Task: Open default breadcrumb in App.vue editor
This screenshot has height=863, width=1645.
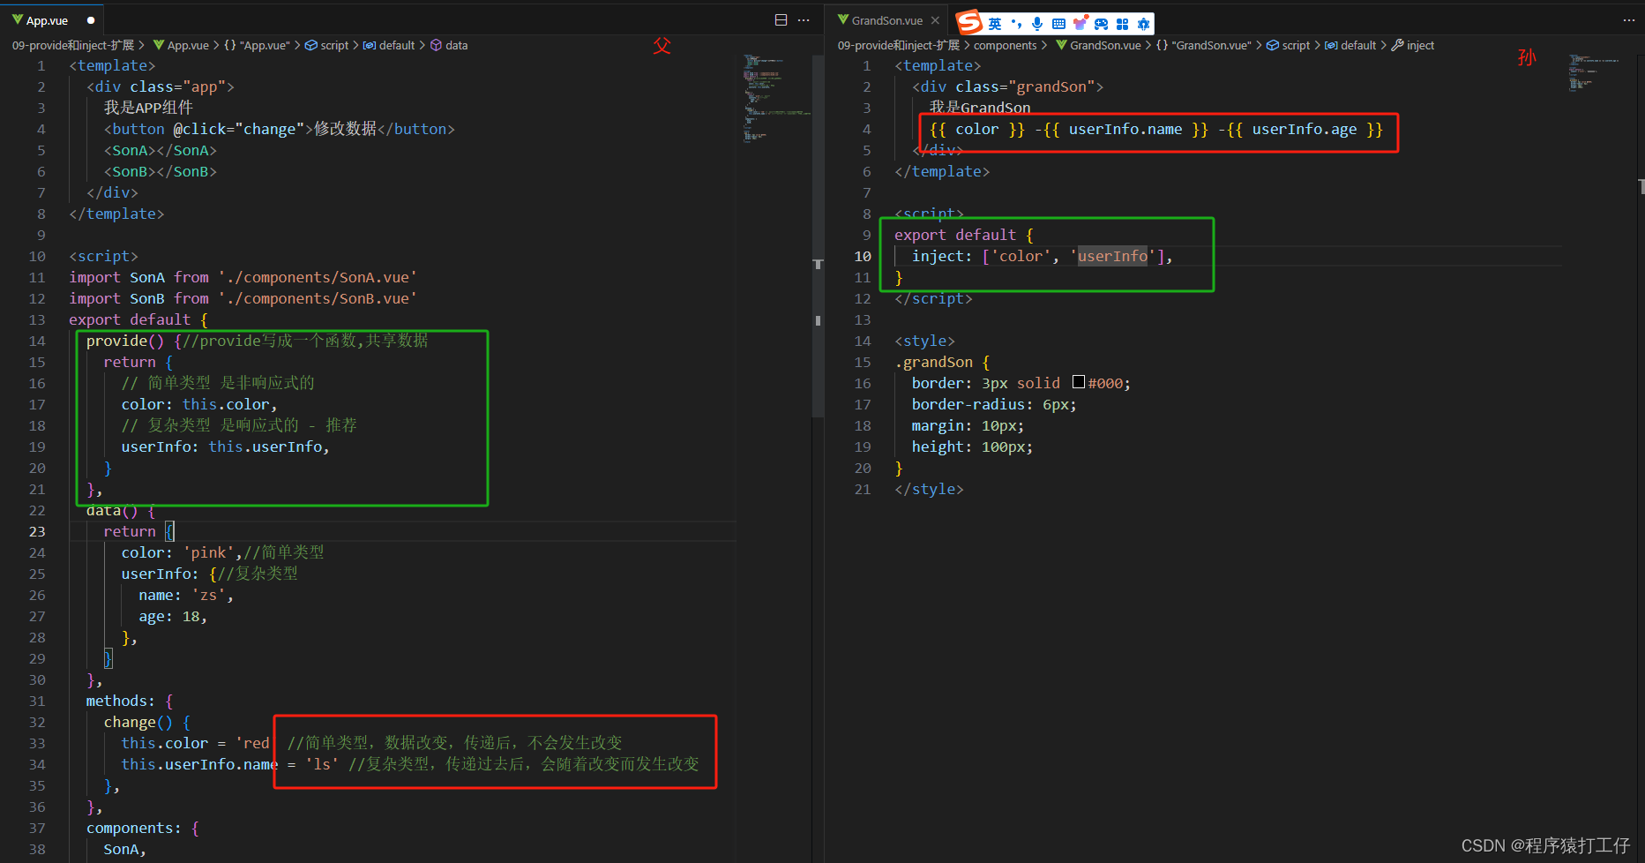Action: click(x=389, y=45)
